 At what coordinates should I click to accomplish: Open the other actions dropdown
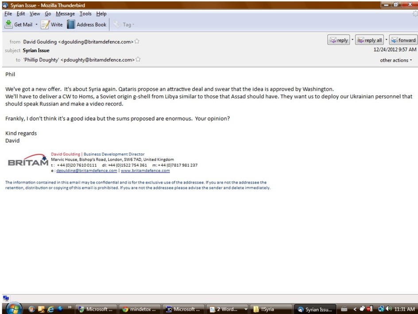(396, 60)
